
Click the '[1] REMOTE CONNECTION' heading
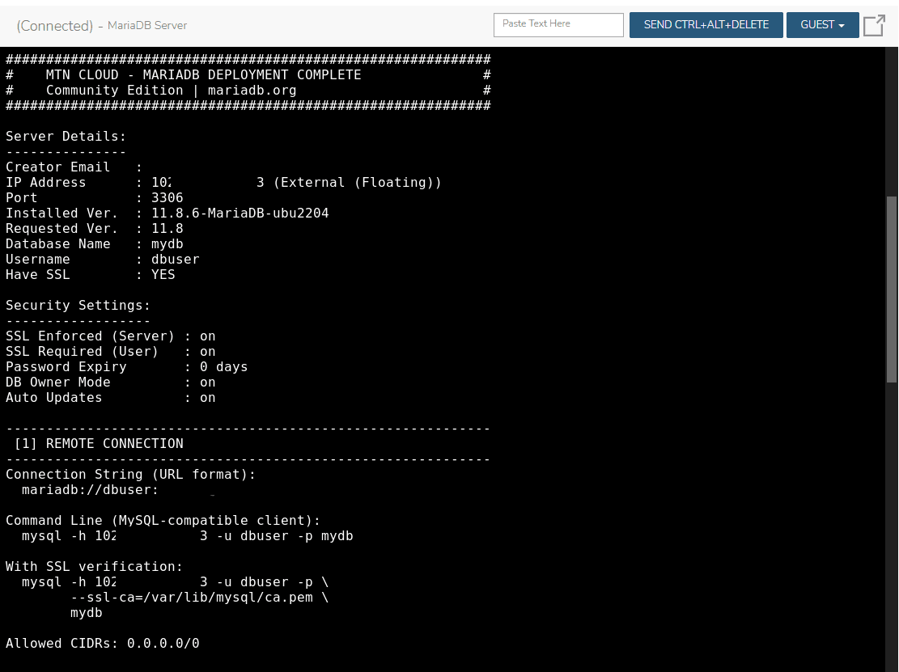[99, 444]
